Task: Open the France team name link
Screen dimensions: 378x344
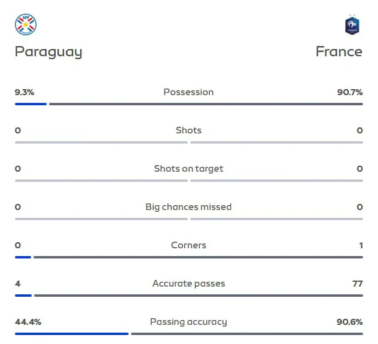Action: tap(339, 51)
